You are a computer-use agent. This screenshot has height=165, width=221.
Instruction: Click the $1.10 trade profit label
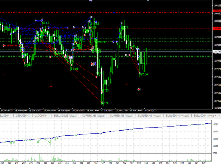tap(74, 69)
